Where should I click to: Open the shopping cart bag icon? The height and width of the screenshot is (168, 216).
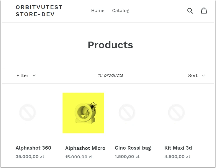point(204,11)
